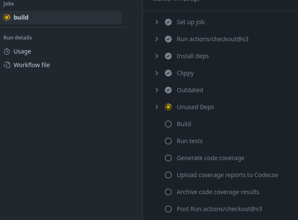Click the 'Generate code coverage' step label
This screenshot has height=220, width=298.
[210, 158]
